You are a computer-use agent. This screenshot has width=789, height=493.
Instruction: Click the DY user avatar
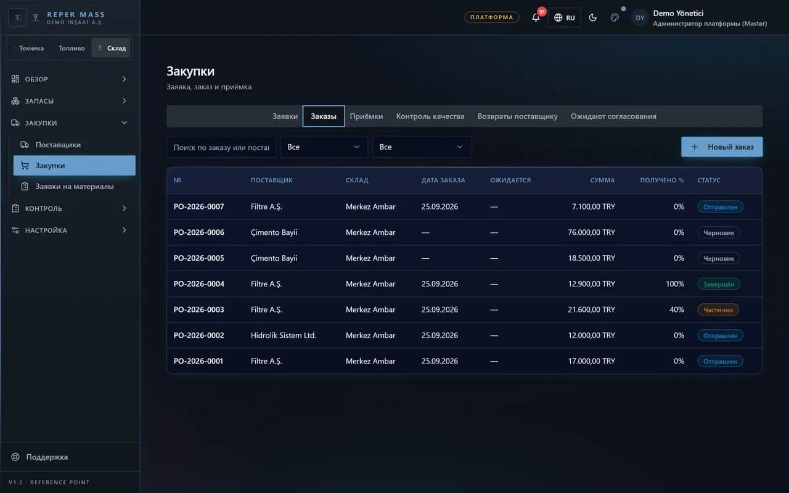click(x=640, y=18)
